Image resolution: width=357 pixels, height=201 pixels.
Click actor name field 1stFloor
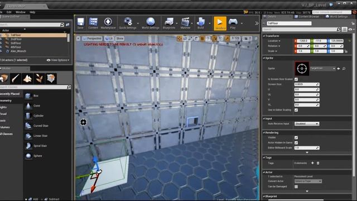(289, 23)
